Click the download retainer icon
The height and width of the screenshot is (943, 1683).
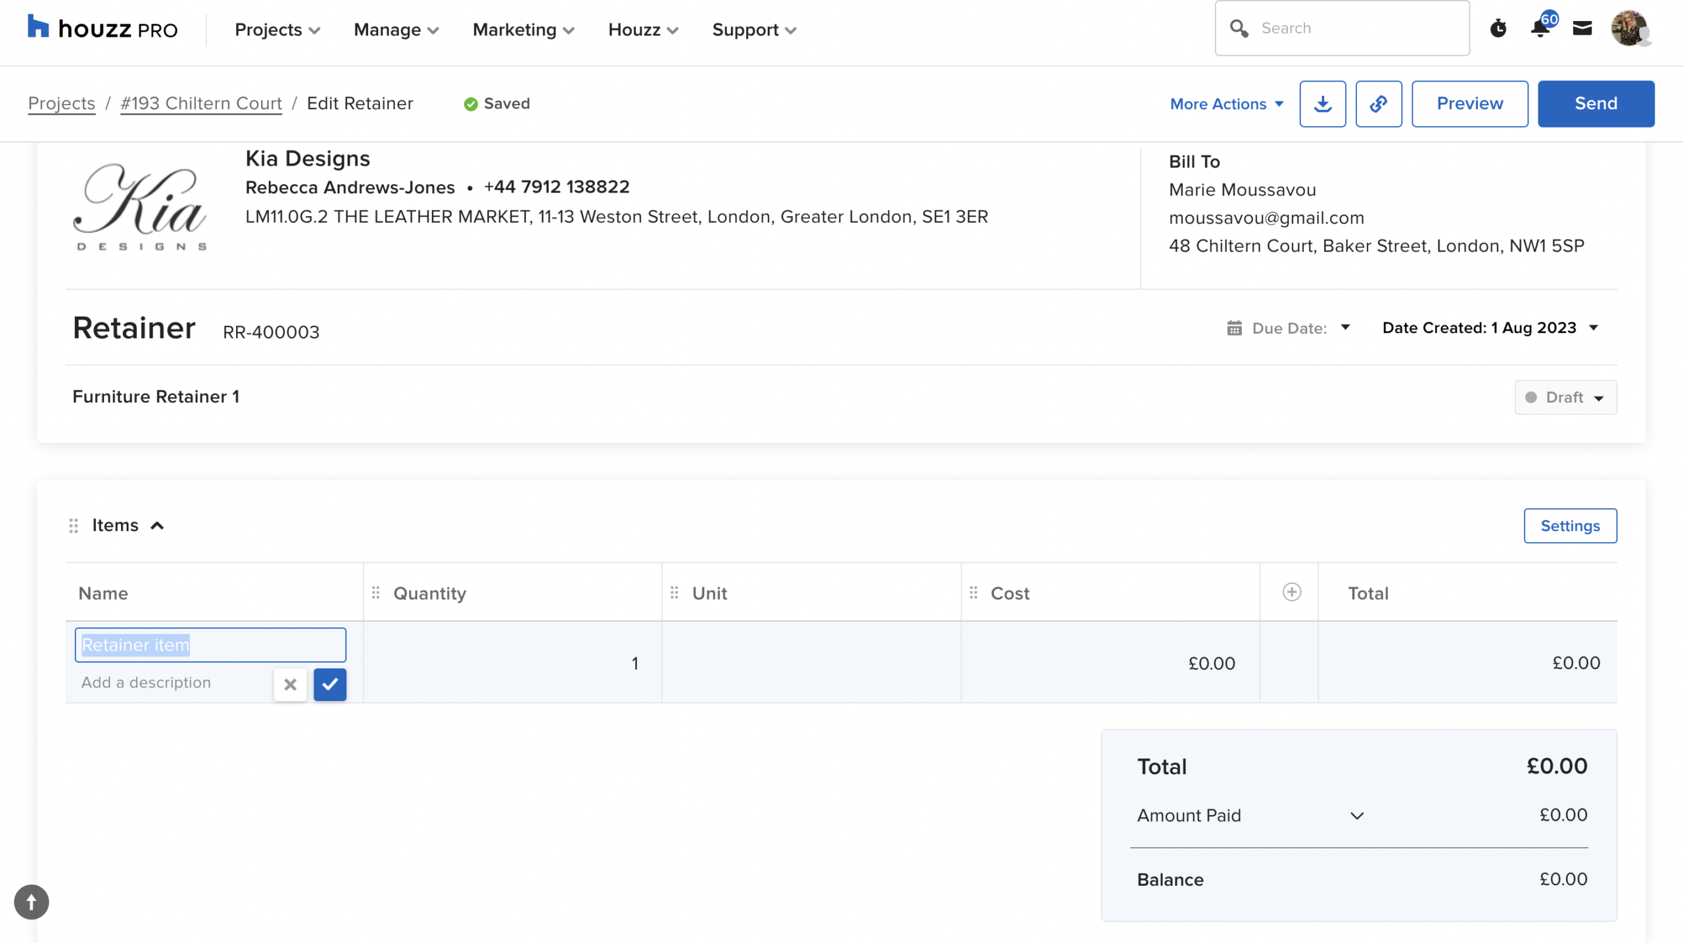1322,104
